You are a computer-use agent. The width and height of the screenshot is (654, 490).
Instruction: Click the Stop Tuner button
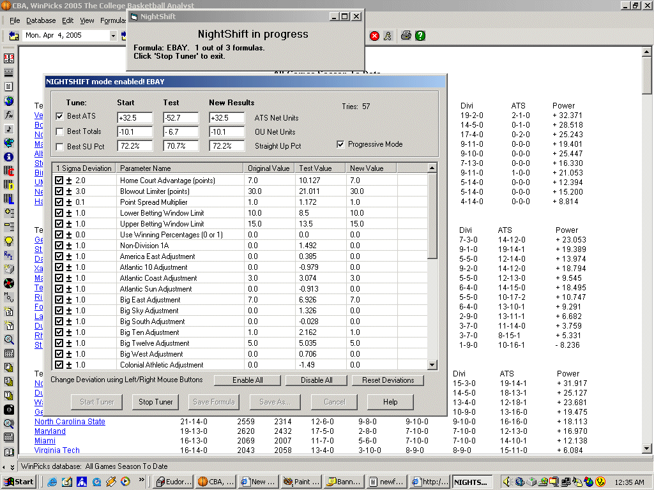156,402
